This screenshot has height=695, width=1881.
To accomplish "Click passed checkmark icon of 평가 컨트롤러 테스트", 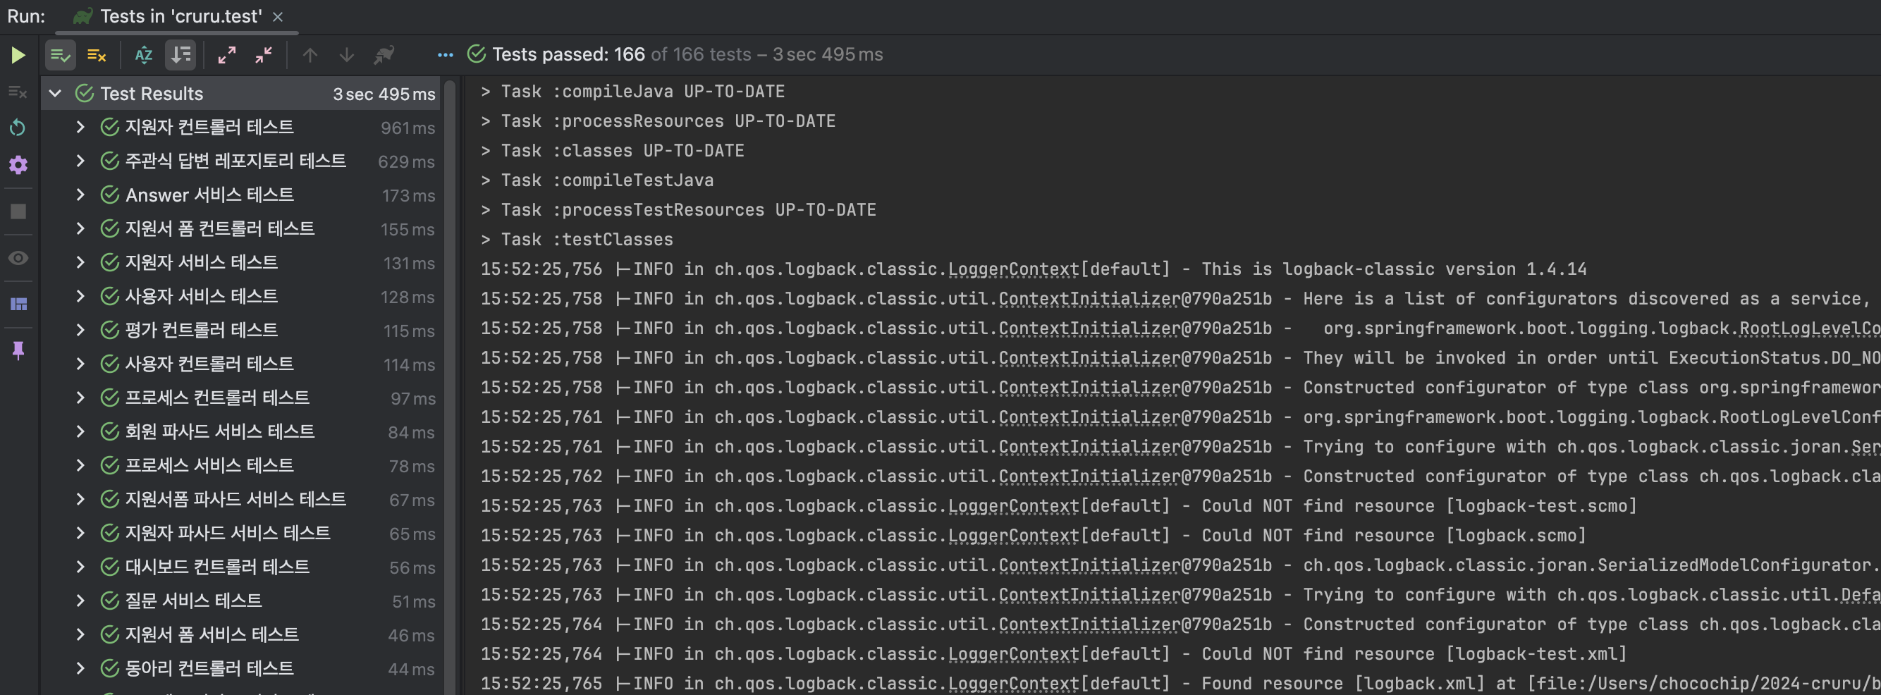I will point(109,330).
